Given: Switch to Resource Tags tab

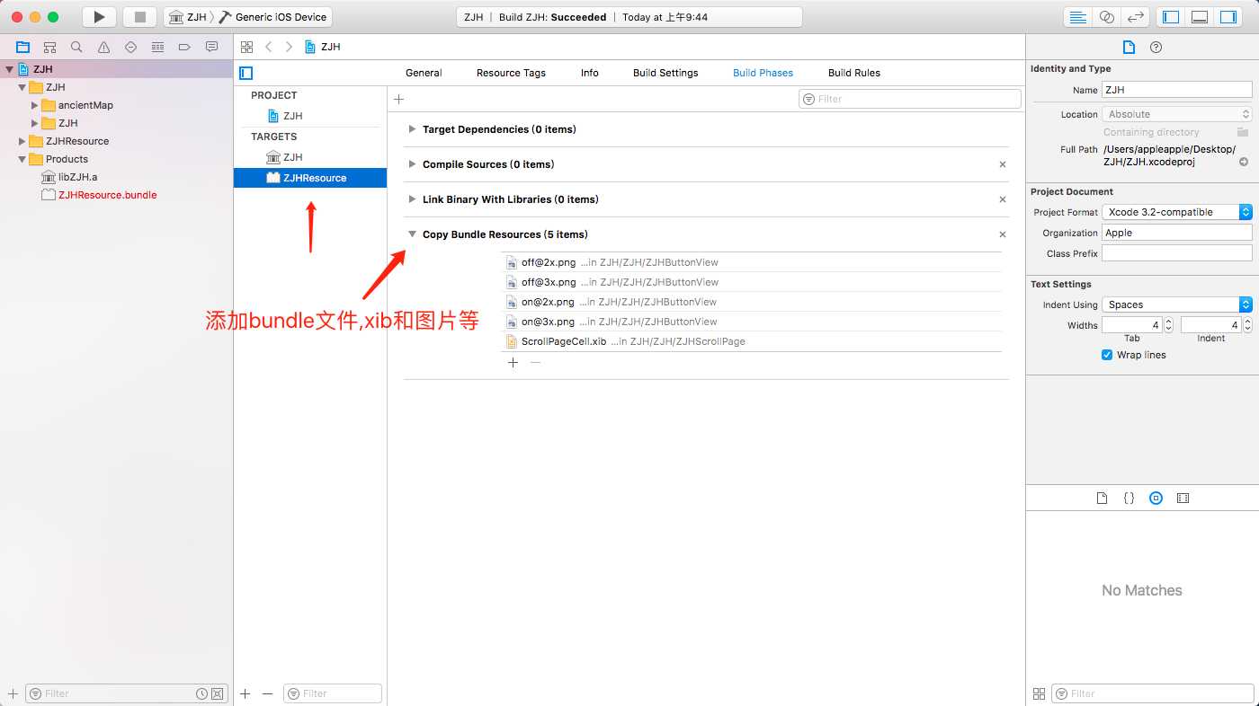Looking at the screenshot, I should pos(511,73).
